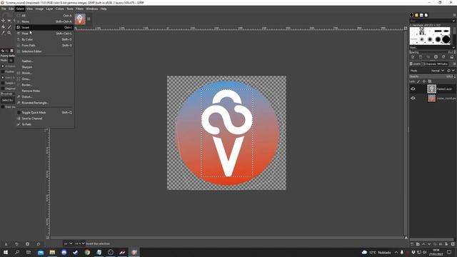Click Restore tool preset icon at bottom-left
Image resolution: width=457 pixels, height=257 pixels.
pyautogui.click(x=16, y=244)
